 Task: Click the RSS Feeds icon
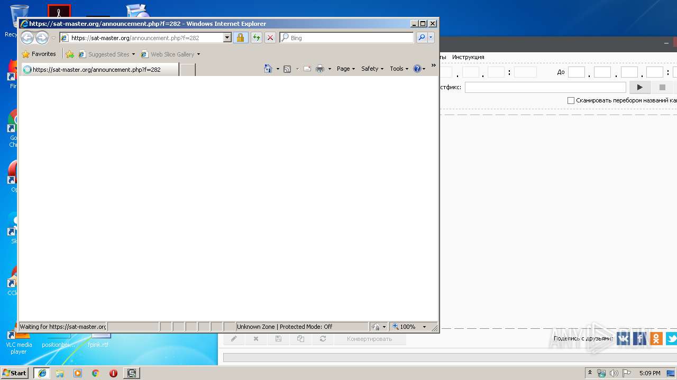[x=287, y=69]
